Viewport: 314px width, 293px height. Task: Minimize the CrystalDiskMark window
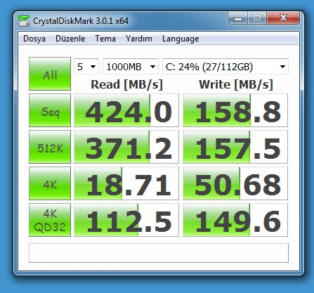(237, 18)
